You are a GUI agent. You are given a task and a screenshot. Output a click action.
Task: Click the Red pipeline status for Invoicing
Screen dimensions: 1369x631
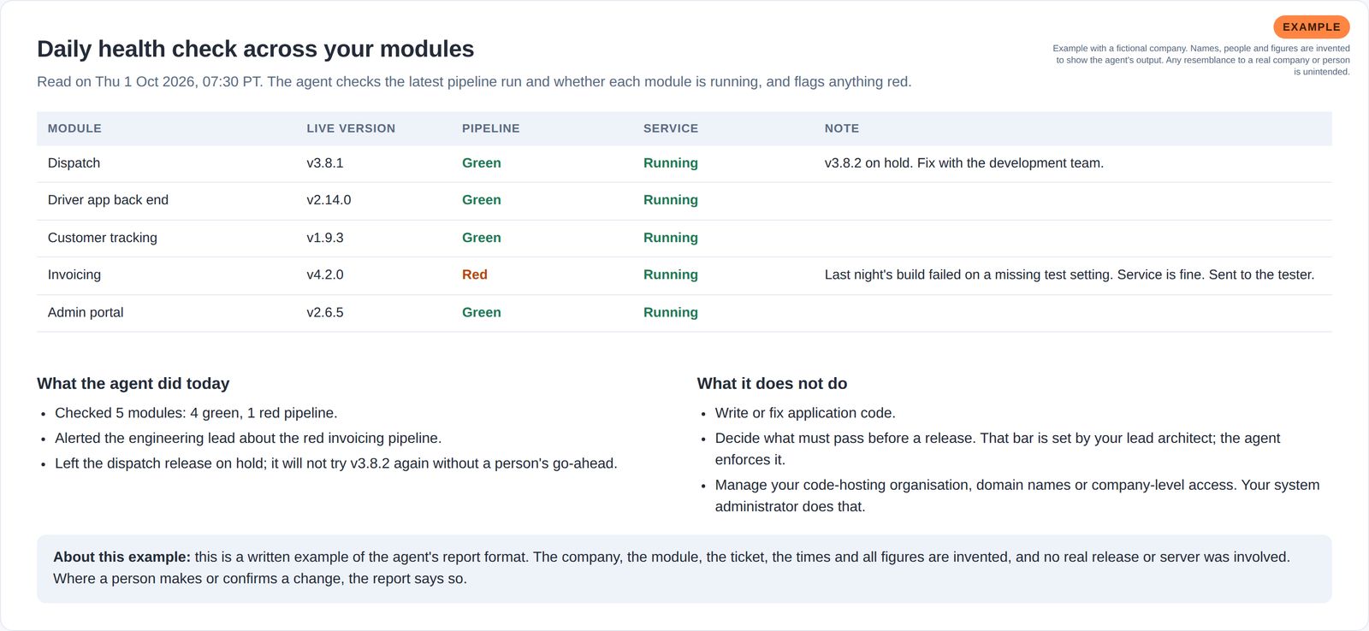475,274
